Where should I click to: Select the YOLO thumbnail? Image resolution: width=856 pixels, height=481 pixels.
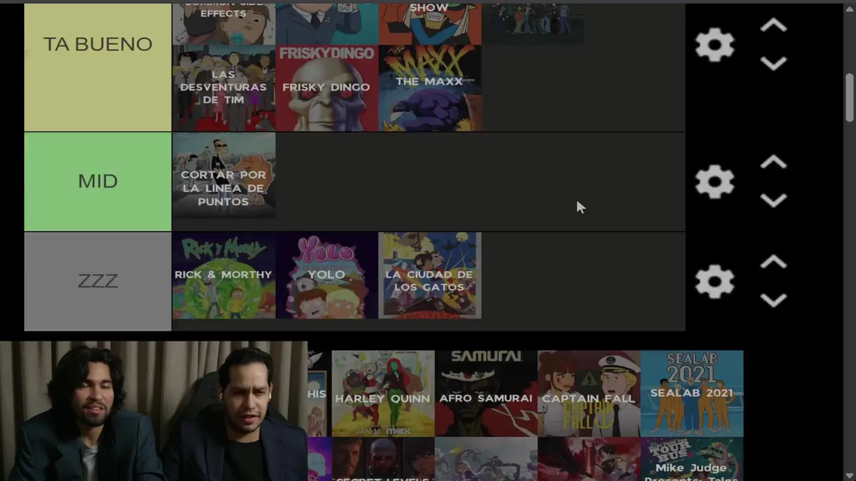[326, 275]
